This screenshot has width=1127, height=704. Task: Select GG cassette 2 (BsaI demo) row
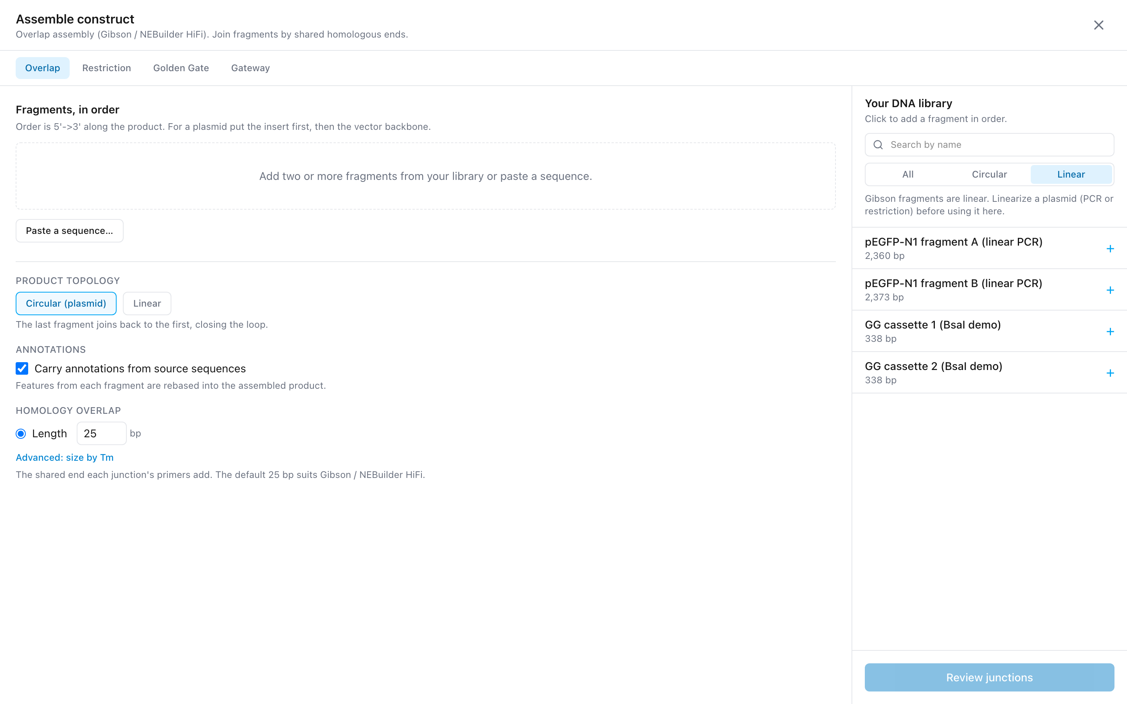click(x=989, y=372)
